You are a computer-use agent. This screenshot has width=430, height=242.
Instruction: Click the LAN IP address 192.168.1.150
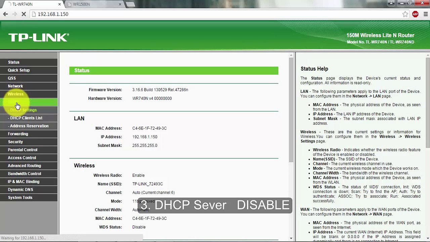(145, 137)
